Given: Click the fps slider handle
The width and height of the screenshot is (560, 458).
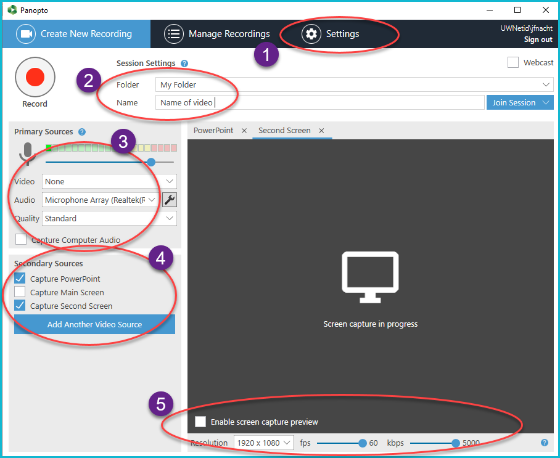Looking at the screenshot, I should (363, 443).
